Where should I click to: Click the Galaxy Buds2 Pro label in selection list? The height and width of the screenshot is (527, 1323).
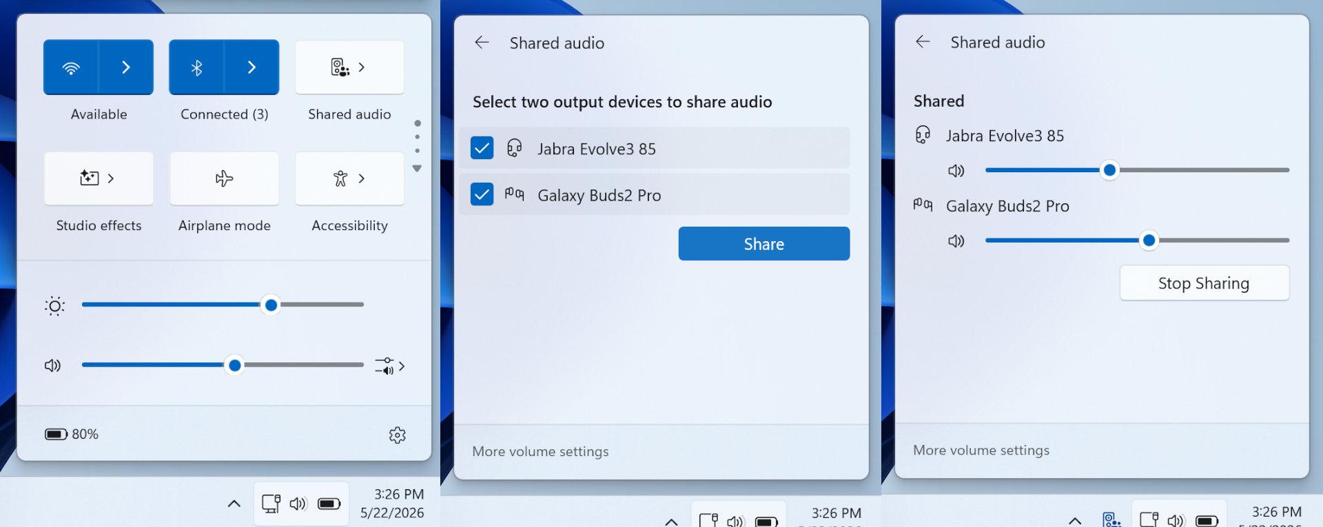(599, 196)
